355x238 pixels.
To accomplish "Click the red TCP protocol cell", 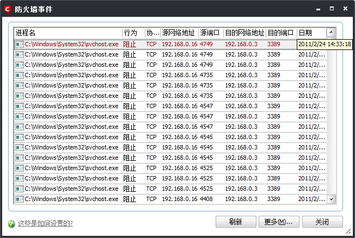I will tap(151, 44).
